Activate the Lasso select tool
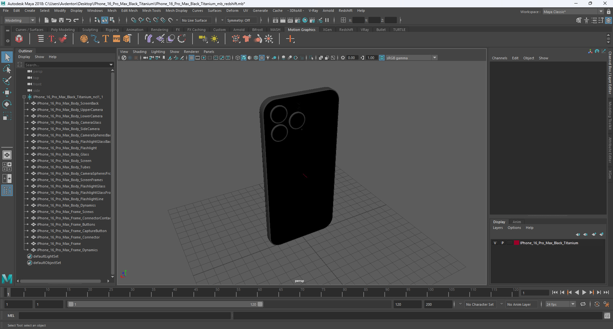This screenshot has height=329, width=613. tap(7, 69)
